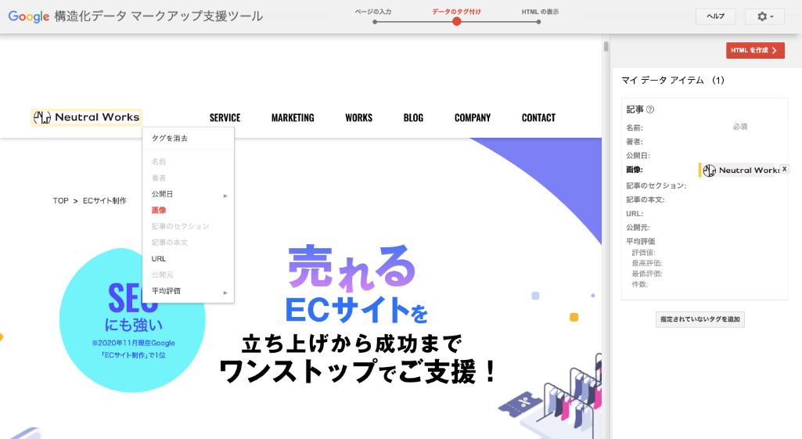Open the SERVICE navigation link
The height and width of the screenshot is (439, 802).
coord(225,117)
